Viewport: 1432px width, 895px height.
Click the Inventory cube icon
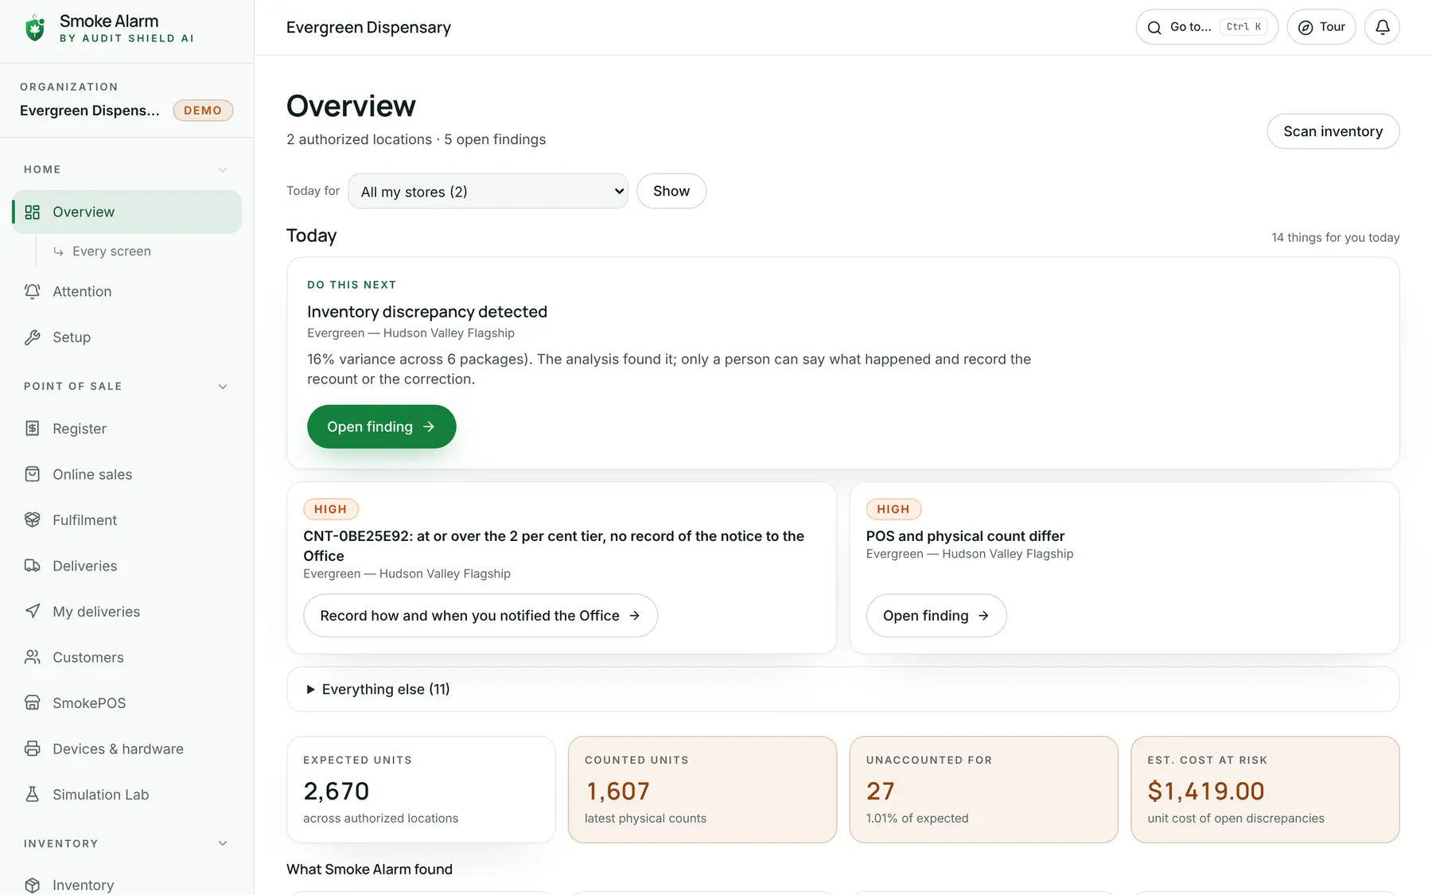click(x=32, y=885)
